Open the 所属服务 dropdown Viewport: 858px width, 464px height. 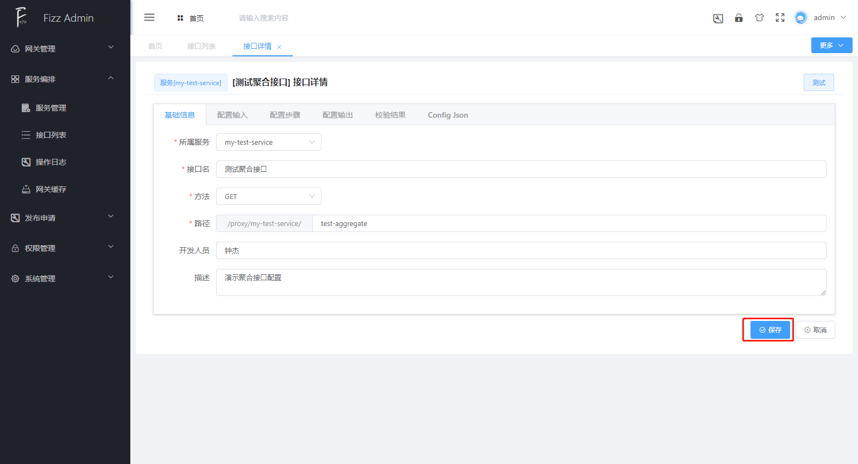coord(269,142)
